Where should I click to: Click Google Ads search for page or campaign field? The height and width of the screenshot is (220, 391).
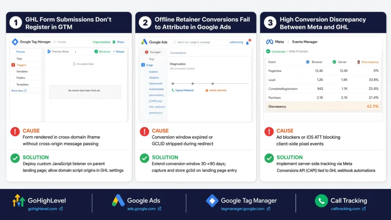pyautogui.click(x=194, y=42)
